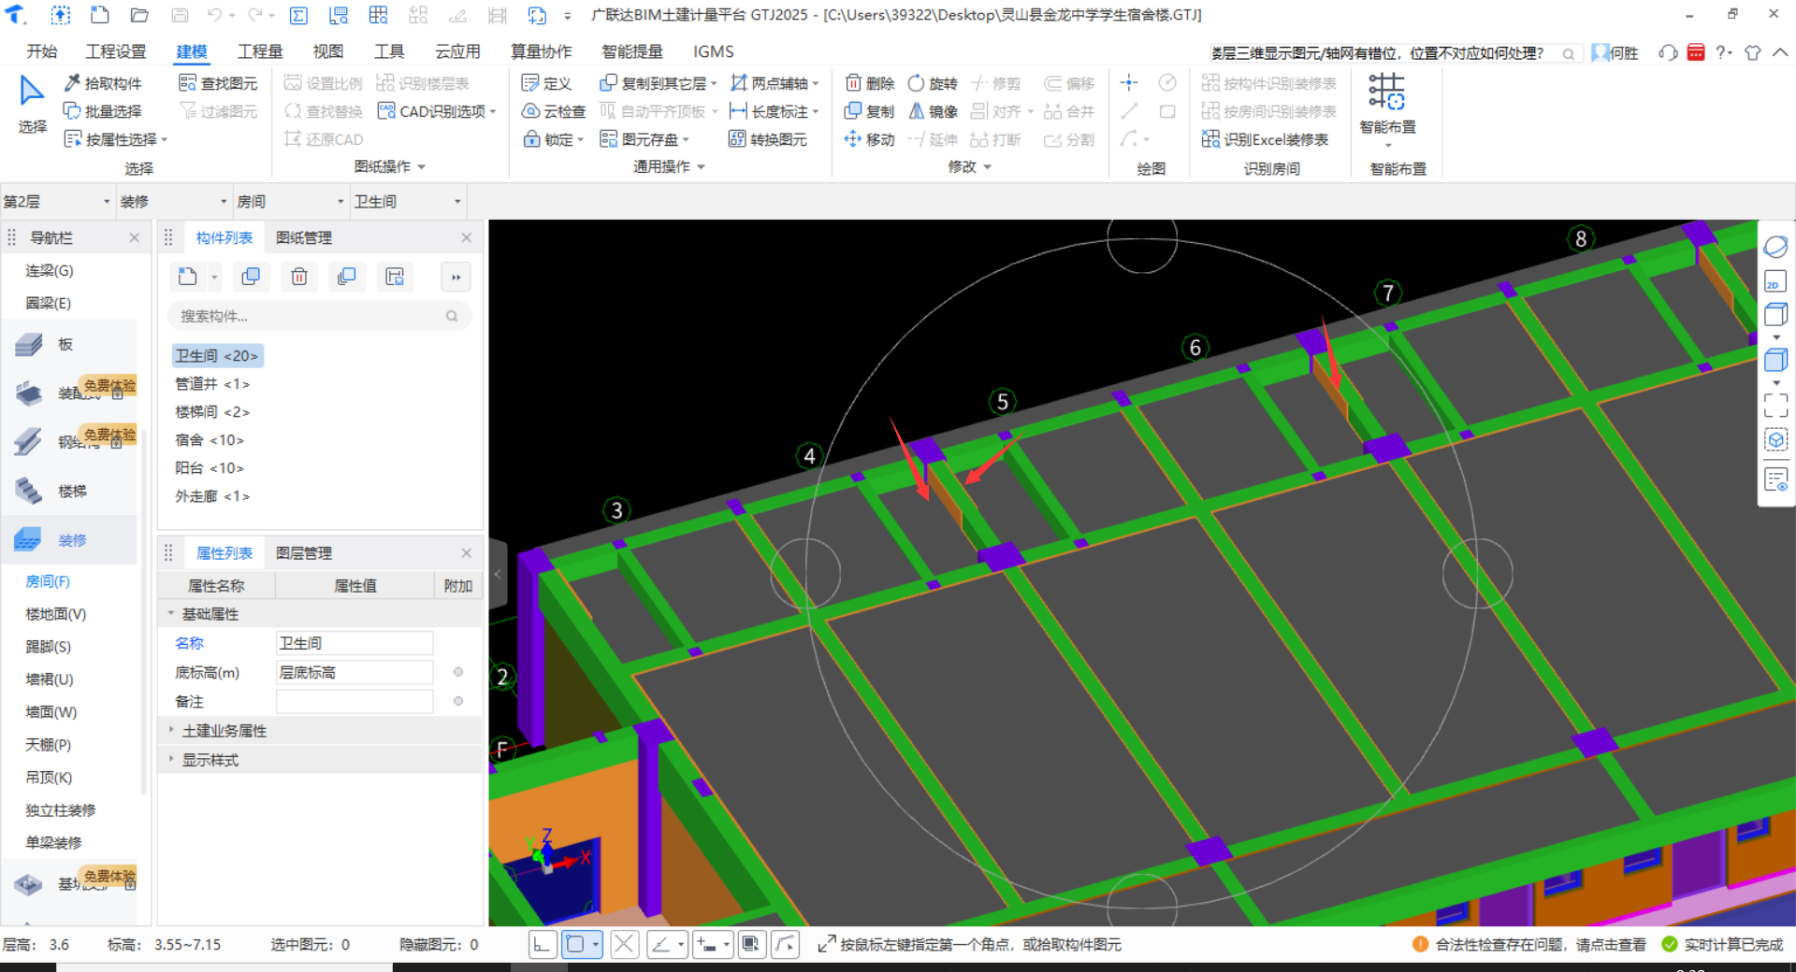Click the full-screen extents icon on right toolbar

1775,405
